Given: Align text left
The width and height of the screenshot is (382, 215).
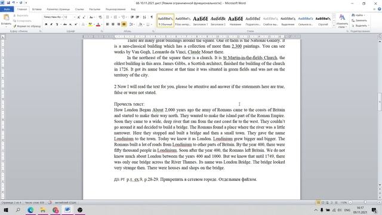Looking at the screenshot, I should [x=107, y=24].
